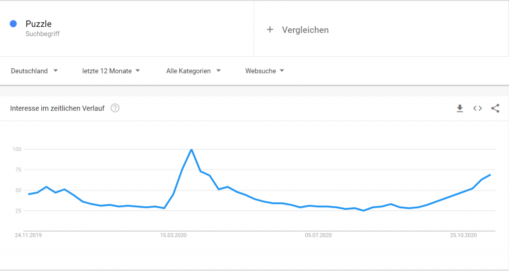The width and height of the screenshot is (509, 271).
Task: Open the letzte 12 Monate time range dropdown
Action: (x=111, y=71)
